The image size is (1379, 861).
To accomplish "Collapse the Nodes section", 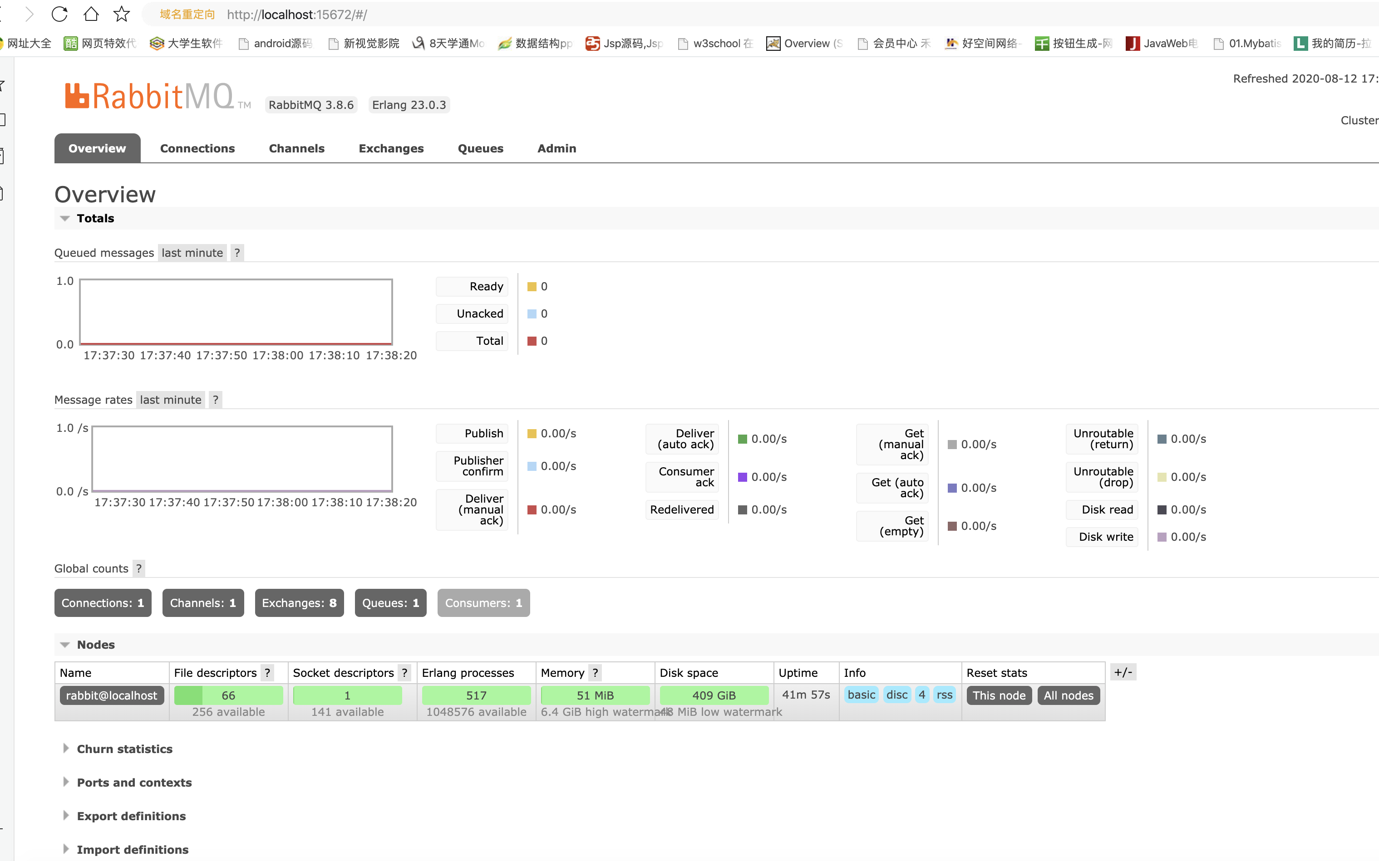I will click(x=87, y=645).
